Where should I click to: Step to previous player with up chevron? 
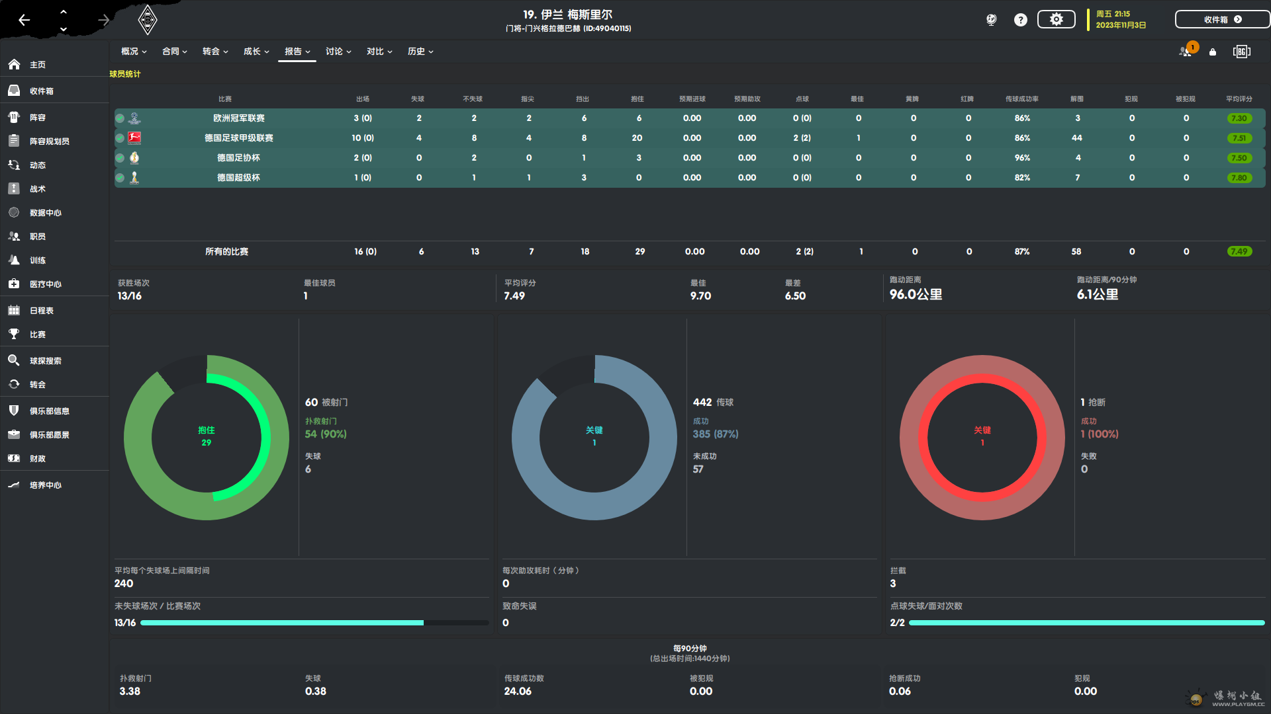click(x=64, y=11)
